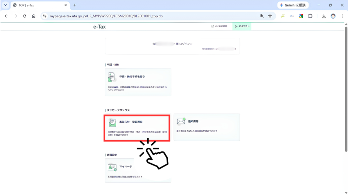Screen dimensions: 348x195
Task: Go to the browser home page
Action: [x=34, y=16]
